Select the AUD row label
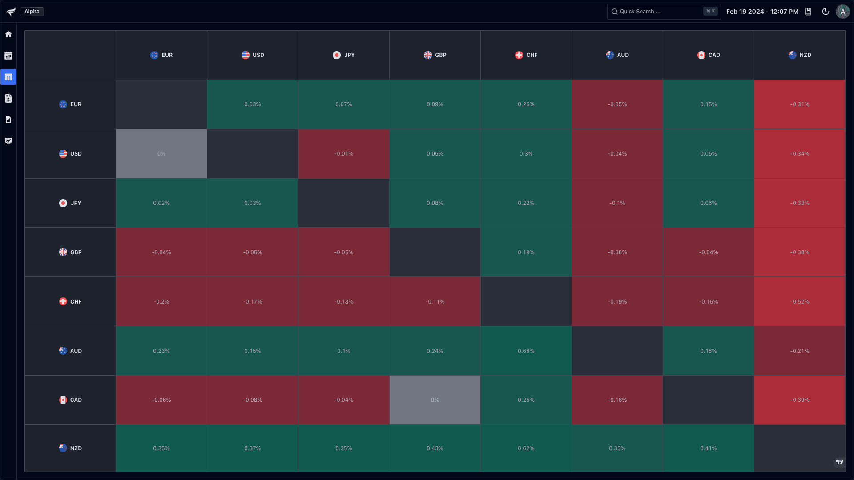Viewport: 854px width, 480px height. (x=70, y=351)
